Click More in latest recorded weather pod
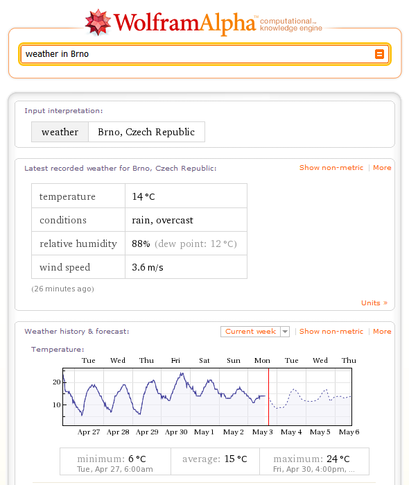Viewport: 409px width, 485px height. (382, 168)
